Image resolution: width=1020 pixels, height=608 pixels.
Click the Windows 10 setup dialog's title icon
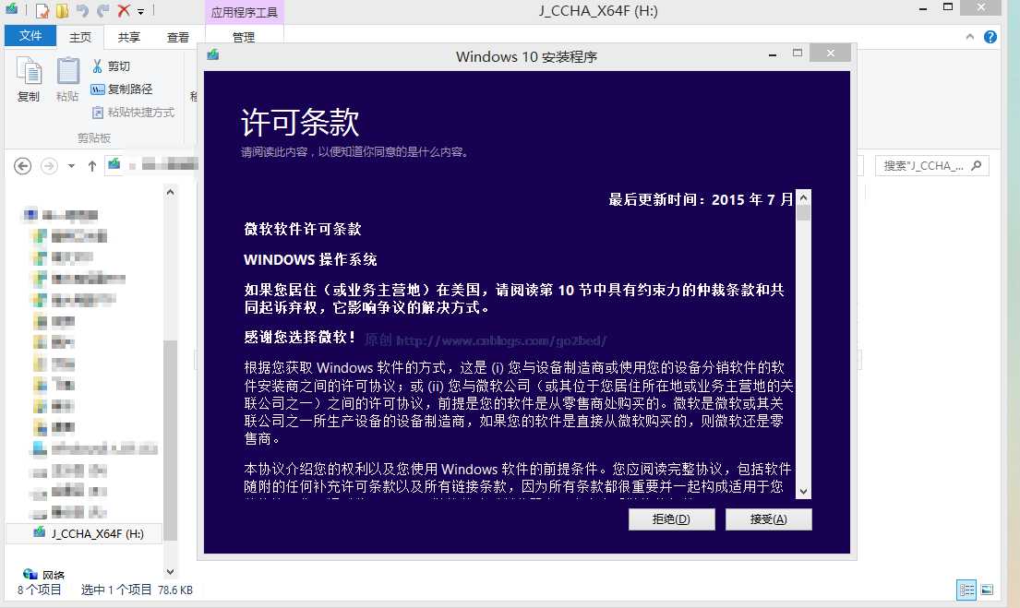pos(212,54)
